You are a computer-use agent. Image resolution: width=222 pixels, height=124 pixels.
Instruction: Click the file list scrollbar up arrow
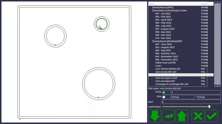(x=217, y=3)
